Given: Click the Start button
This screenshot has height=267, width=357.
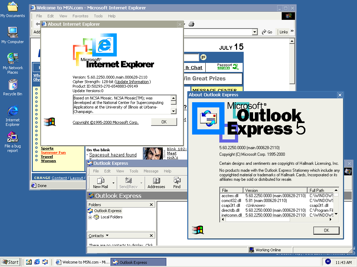Looking at the screenshot, I should click(10, 262).
